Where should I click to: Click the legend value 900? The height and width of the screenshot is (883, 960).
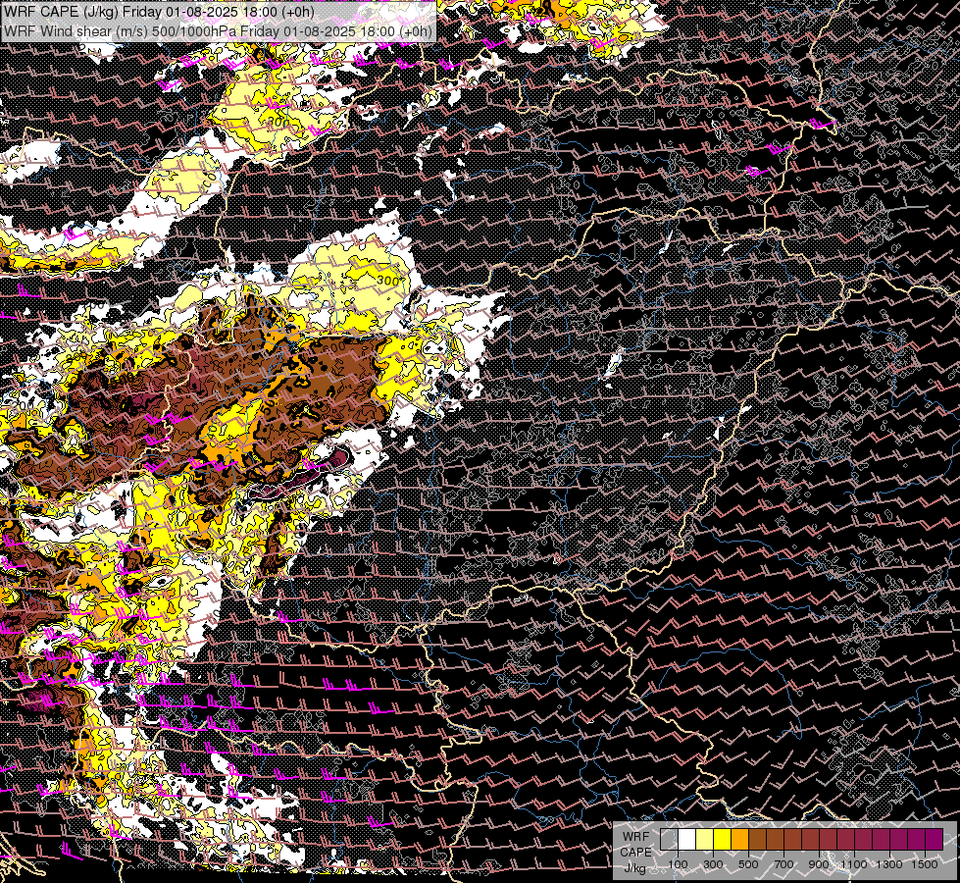coord(819,864)
